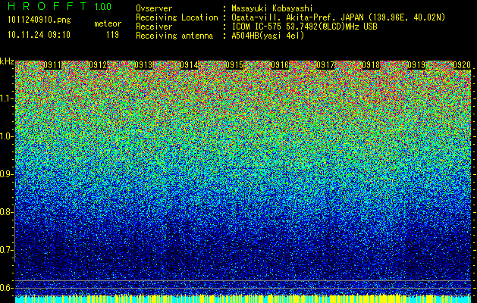Click the name Masayuki Kobayashi
Image resolution: width=477 pixels, height=303 pixels.
click(272, 8)
